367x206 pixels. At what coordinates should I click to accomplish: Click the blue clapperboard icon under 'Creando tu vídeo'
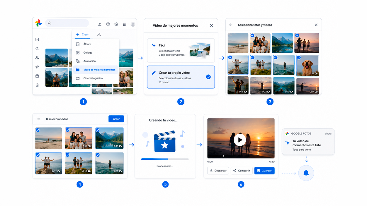(165, 142)
